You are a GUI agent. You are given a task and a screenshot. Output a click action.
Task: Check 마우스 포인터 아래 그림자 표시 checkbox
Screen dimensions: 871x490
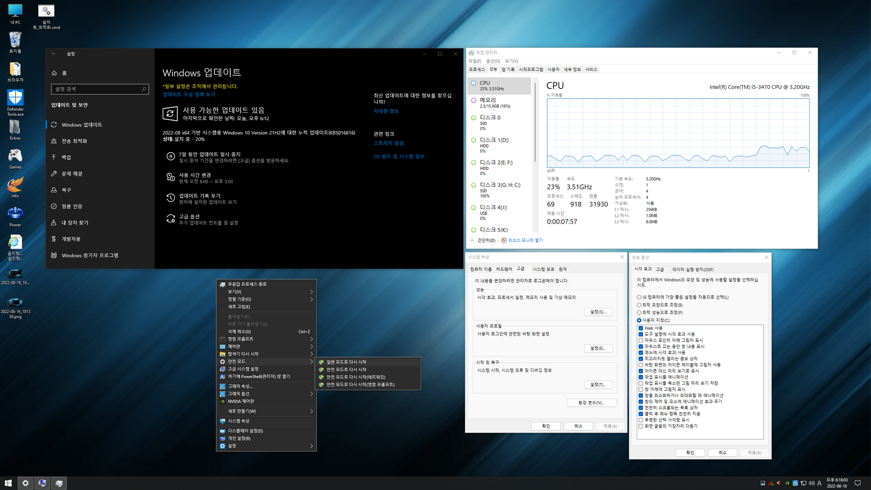tap(641, 340)
